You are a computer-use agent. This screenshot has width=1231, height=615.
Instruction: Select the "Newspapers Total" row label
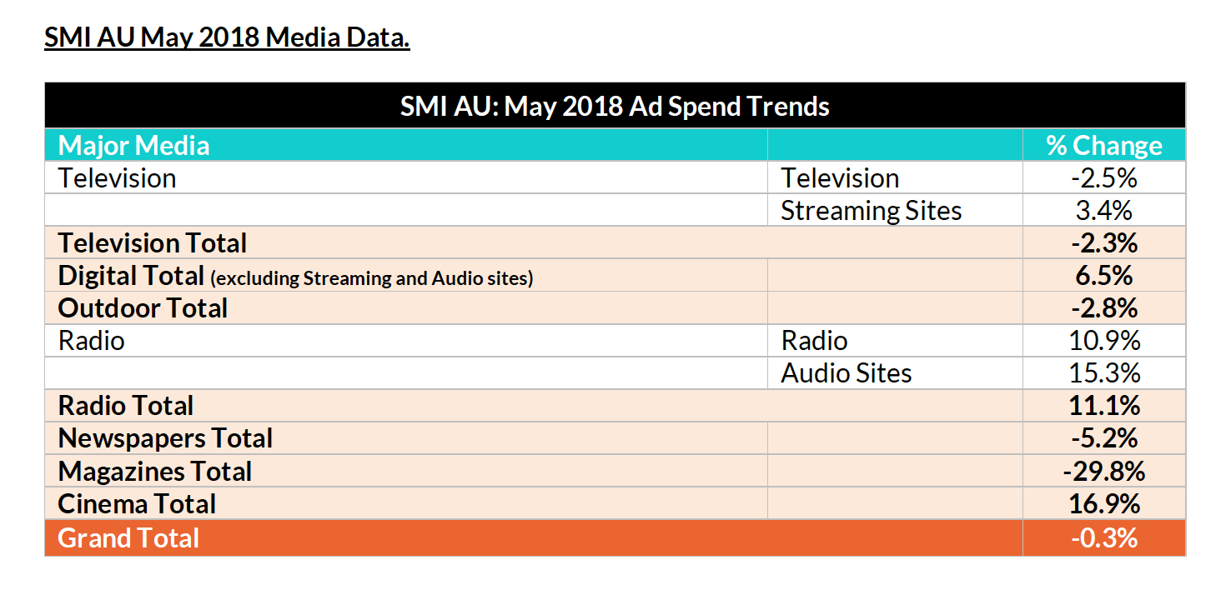point(165,438)
